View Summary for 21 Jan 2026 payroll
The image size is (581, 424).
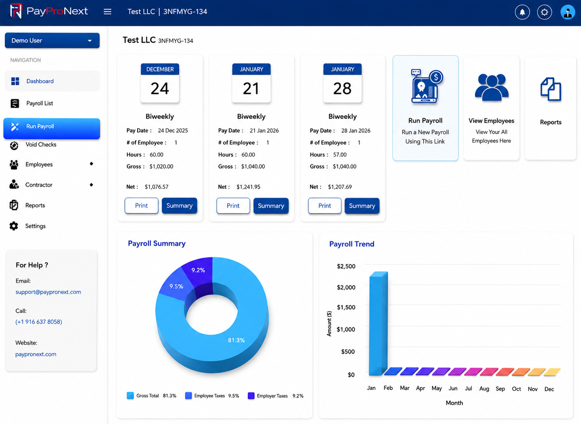(x=271, y=206)
